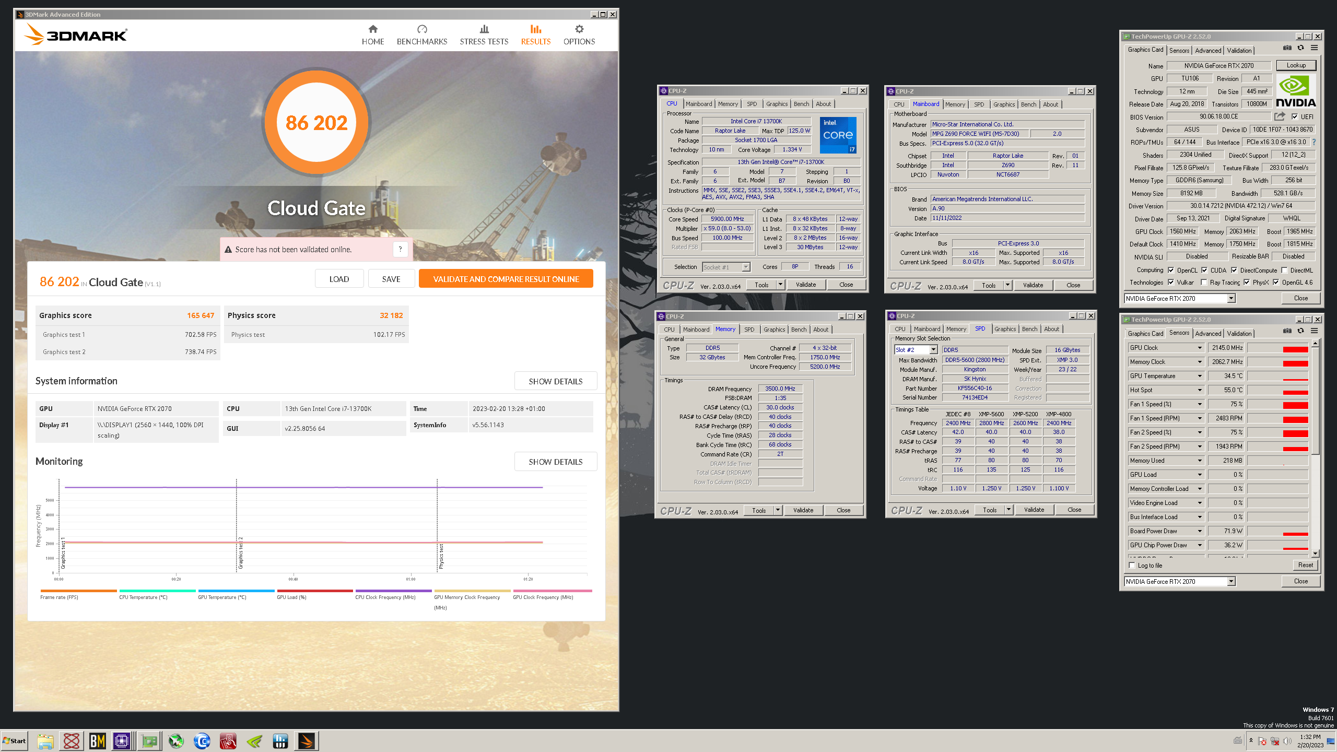Open Graphics tab in CPU-Z Mainboard window
The width and height of the screenshot is (1337, 752).
(x=1004, y=104)
